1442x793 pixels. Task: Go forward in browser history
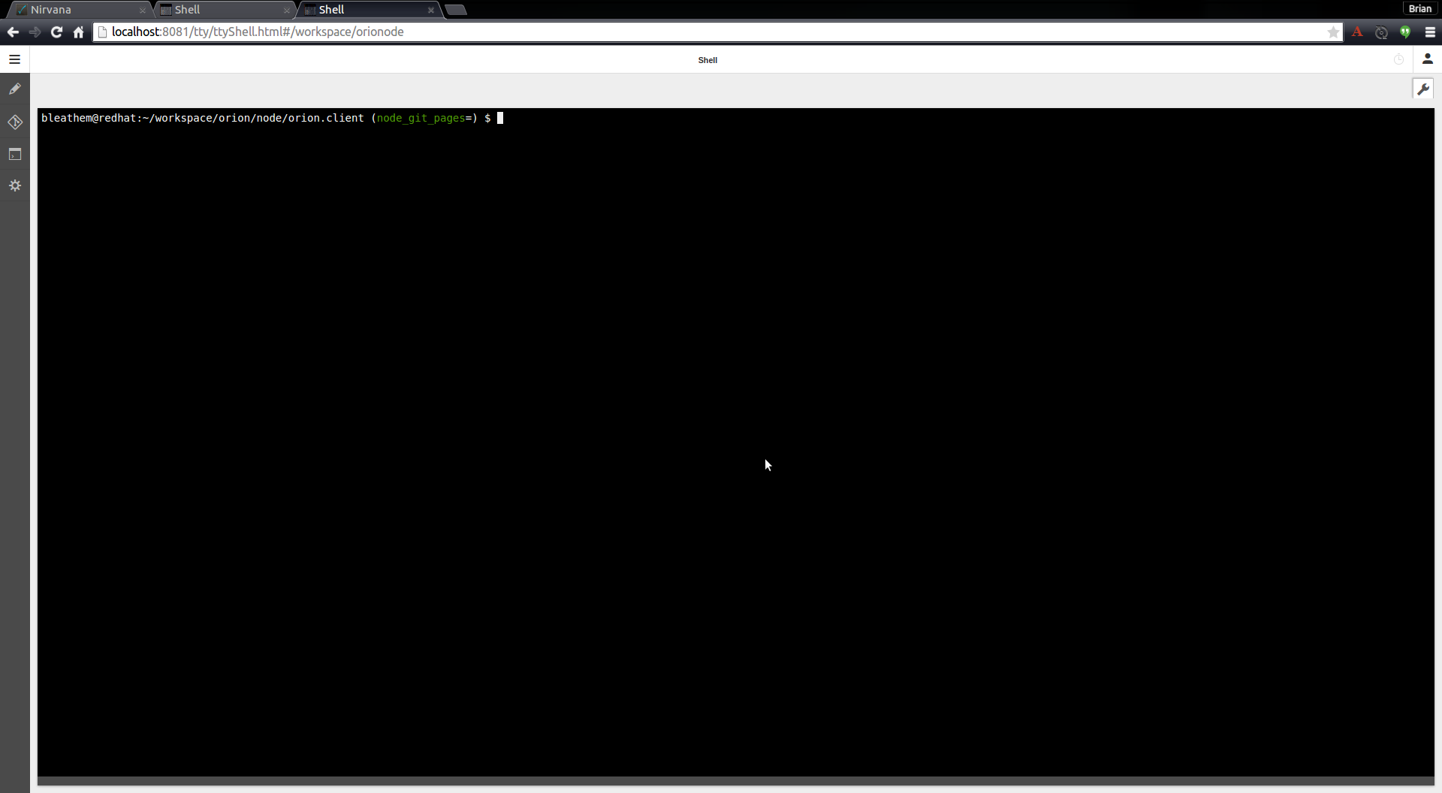click(x=35, y=32)
